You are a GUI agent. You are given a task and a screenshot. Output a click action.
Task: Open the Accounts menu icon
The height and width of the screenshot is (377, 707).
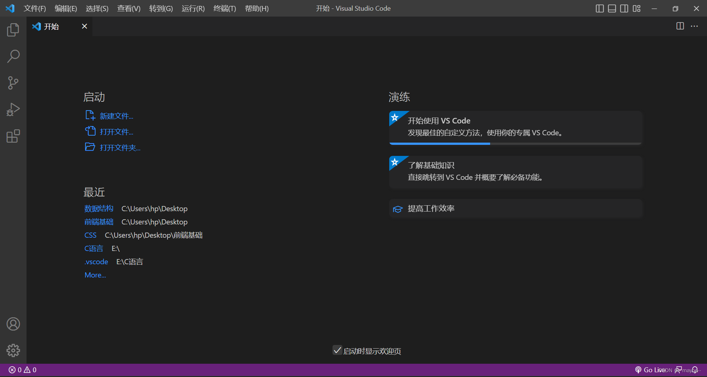point(13,324)
